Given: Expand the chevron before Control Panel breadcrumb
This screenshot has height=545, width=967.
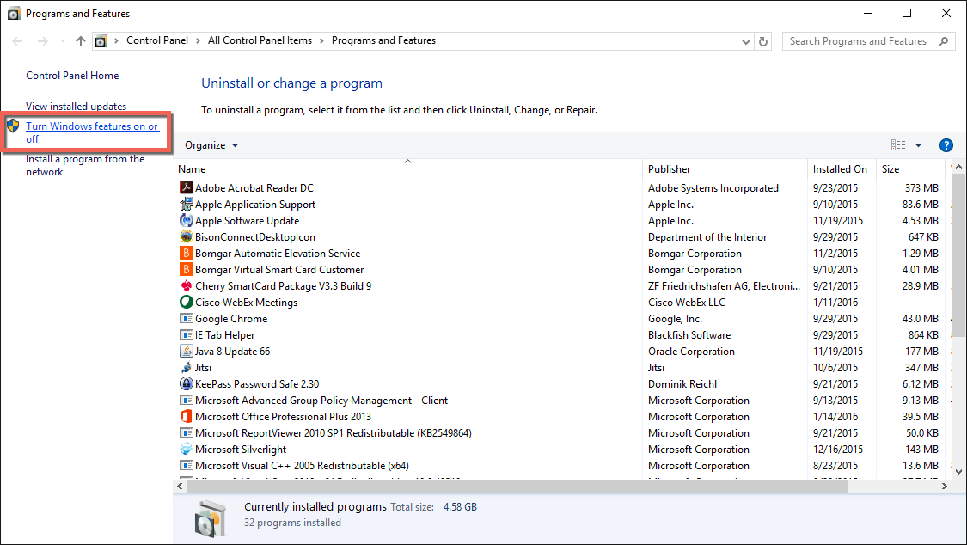Looking at the screenshot, I should click(x=116, y=40).
